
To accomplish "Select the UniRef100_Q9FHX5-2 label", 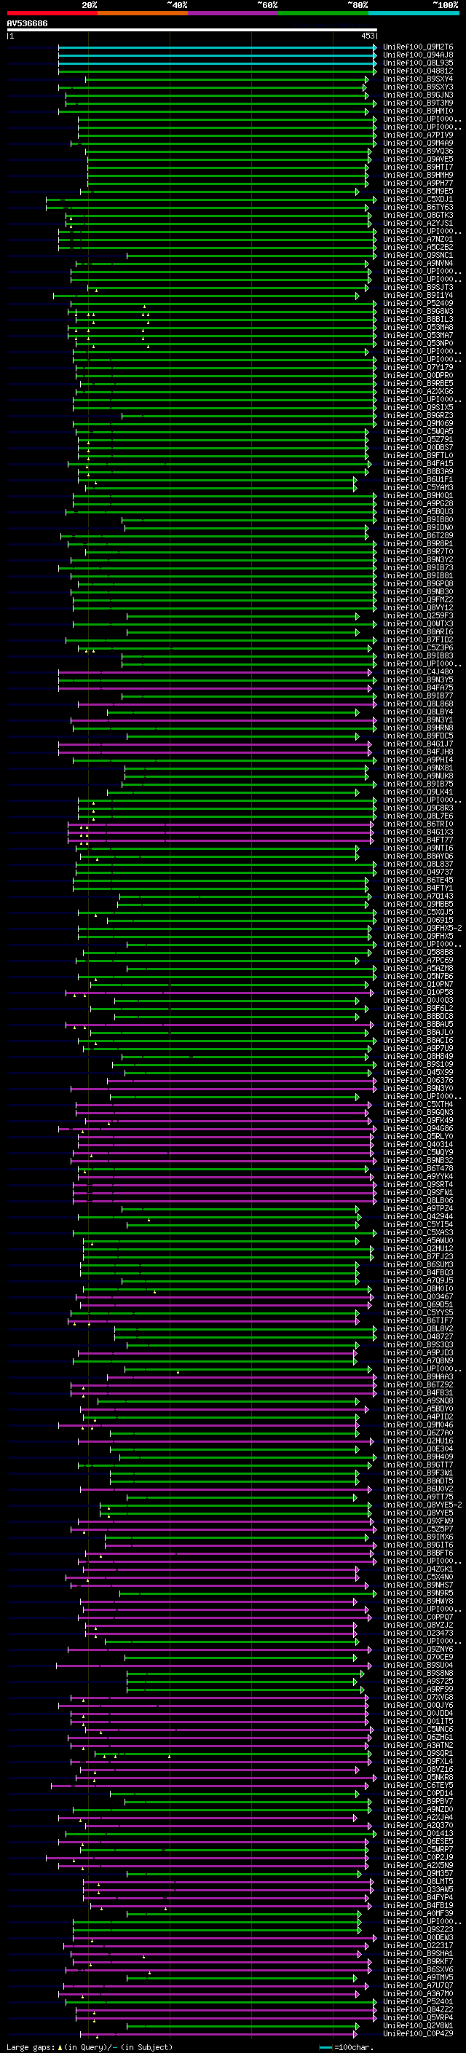I will point(423,929).
